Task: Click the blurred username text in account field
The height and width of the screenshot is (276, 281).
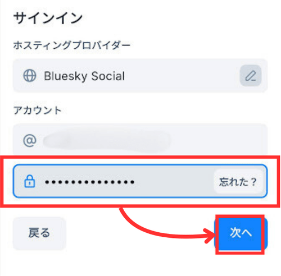Action: [x=107, y=140]
